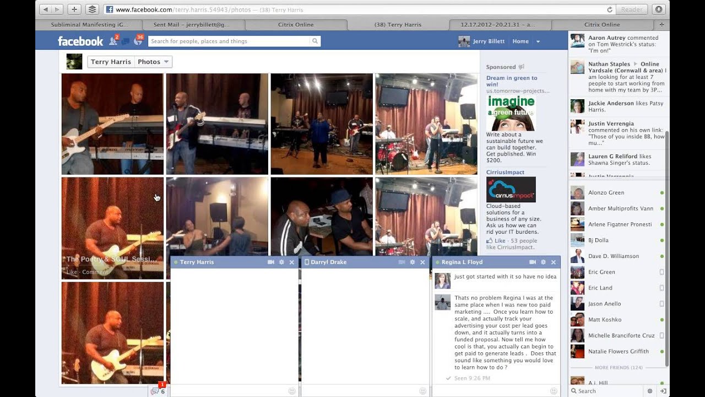
Task: Close the Darryl Drake chat window
Action: 422,262
